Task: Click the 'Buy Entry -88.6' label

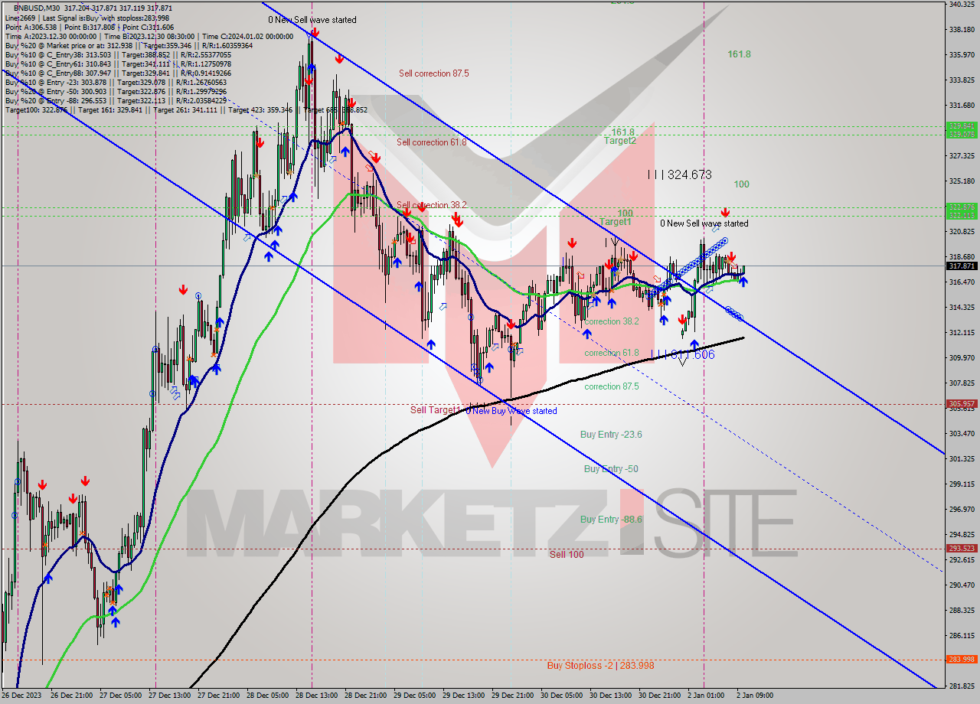Action: 611,520
